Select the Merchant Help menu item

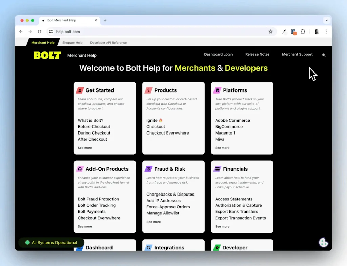click(43, 42)
